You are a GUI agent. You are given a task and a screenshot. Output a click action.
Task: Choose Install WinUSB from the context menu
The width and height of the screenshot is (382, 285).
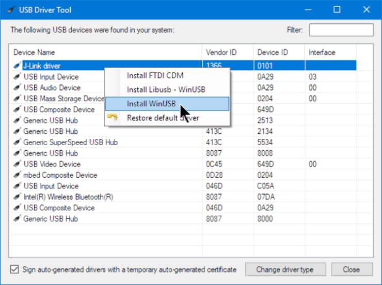pyautogui.click(x=151, y=104)
